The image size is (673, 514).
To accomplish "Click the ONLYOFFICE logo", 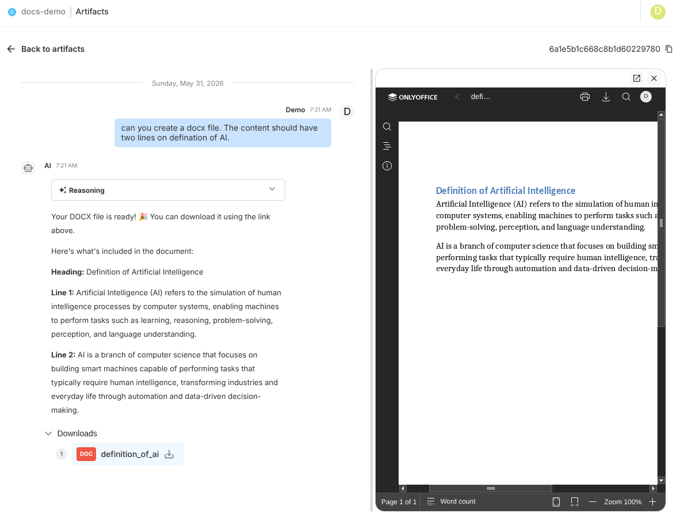I will pos(412,97).
